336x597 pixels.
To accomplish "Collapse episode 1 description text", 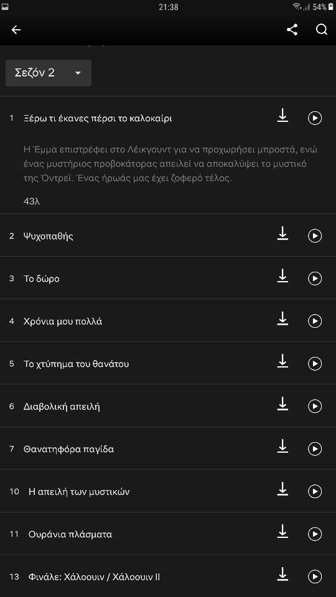I will pos(170,164).
